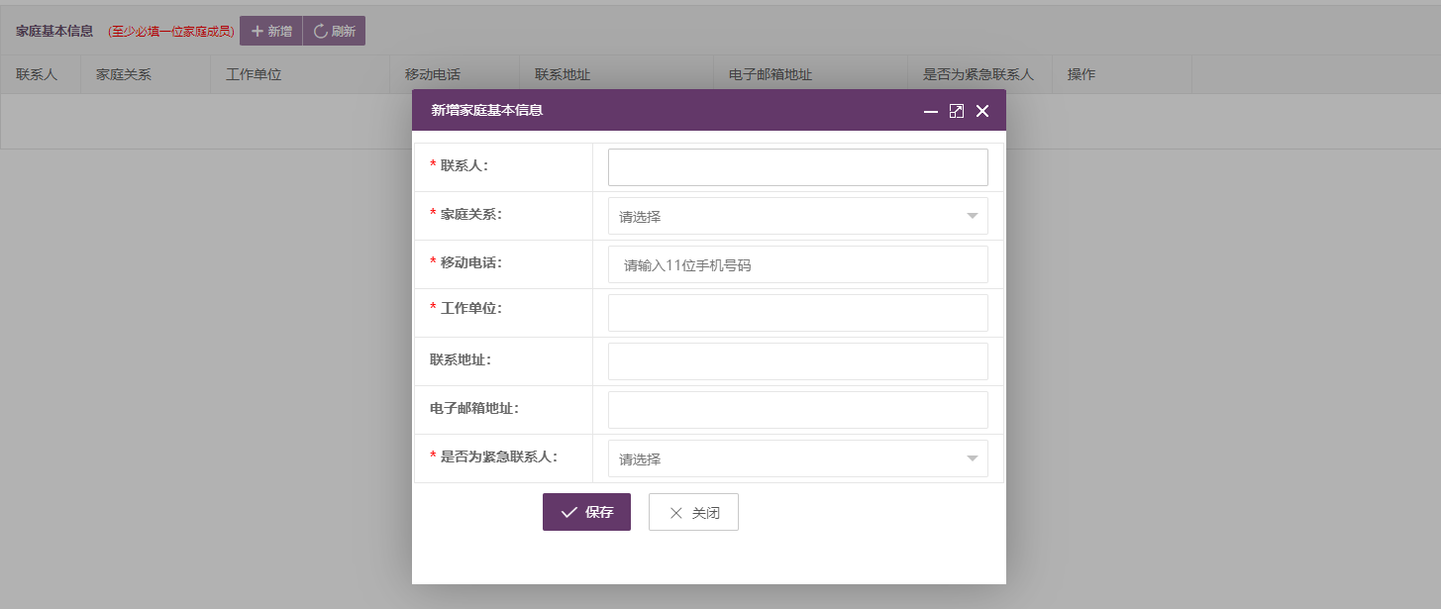
Task: Click the 电子邮箱地址 input field
Action: click(797, 410)
